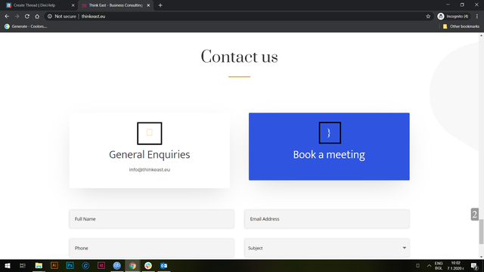The height and width of the screenshot is (272, 484).
Task: Click the address bar URL thinkeast.eu
Action: point(93,17)
